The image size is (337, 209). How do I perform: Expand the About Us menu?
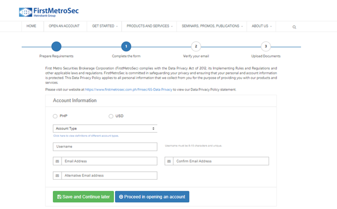pyautogui.click(x=261, y=26)
